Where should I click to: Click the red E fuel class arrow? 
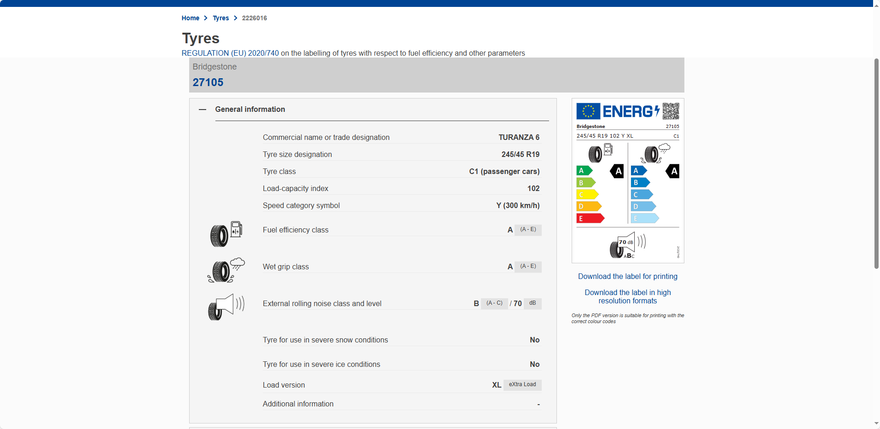[590, 219]
